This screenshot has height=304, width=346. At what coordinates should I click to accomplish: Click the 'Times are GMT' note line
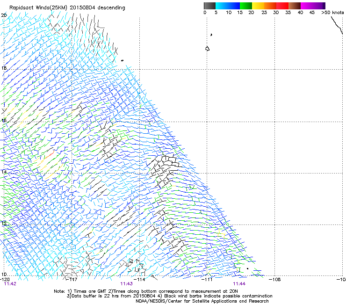[145, 291]
